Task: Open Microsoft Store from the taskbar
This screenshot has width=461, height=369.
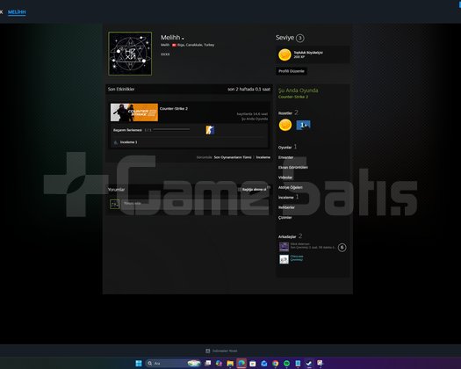Action: 253,364
